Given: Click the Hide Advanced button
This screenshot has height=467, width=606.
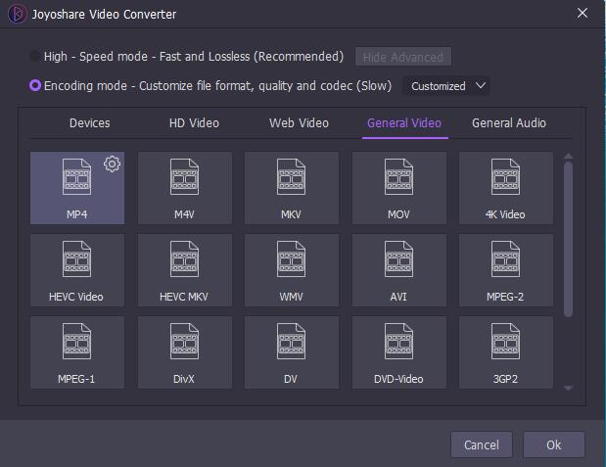Looking at the screenshot, I should click(403, 57).
